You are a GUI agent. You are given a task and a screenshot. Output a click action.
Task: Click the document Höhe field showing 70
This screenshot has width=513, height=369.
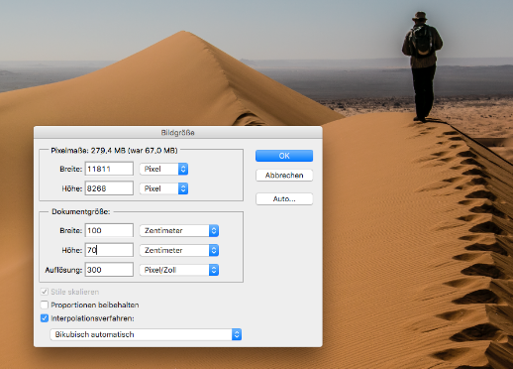coord(109,250)
